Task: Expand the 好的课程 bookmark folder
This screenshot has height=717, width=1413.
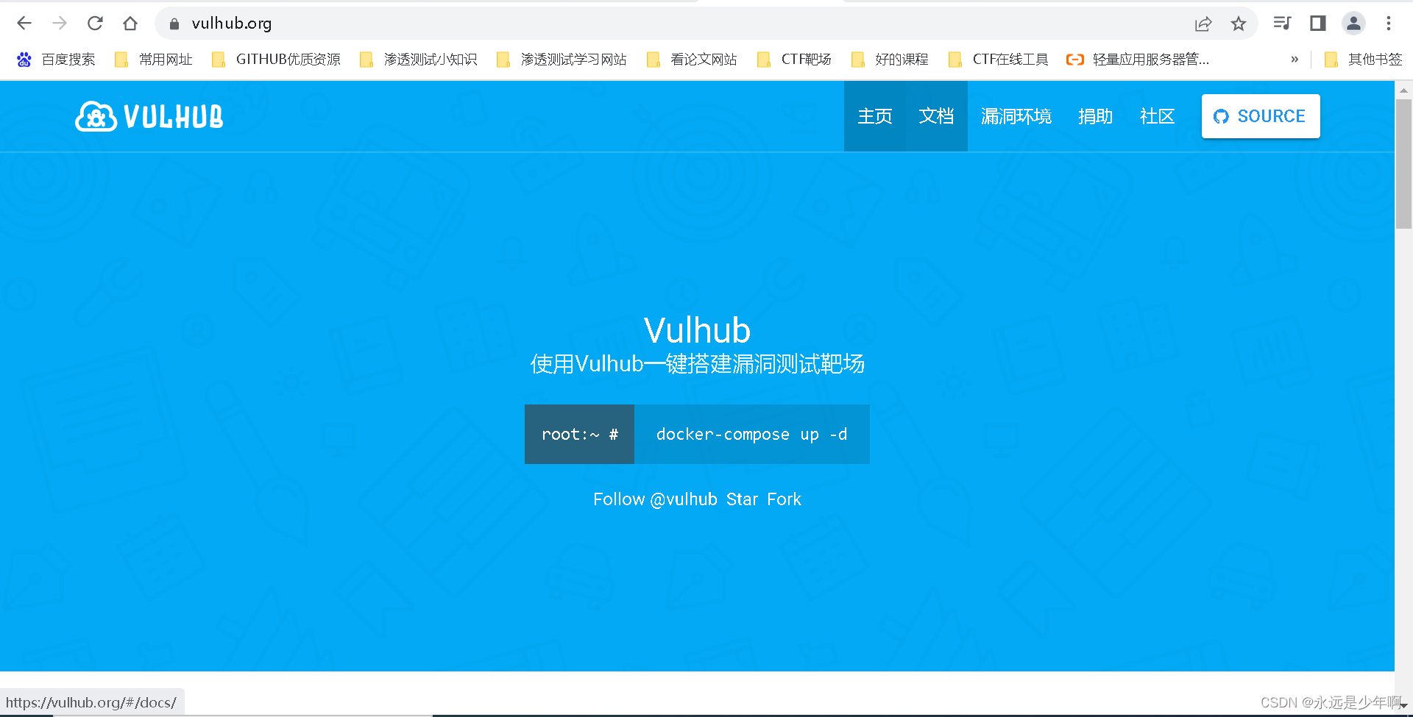Action: click(x=890, y=60)
